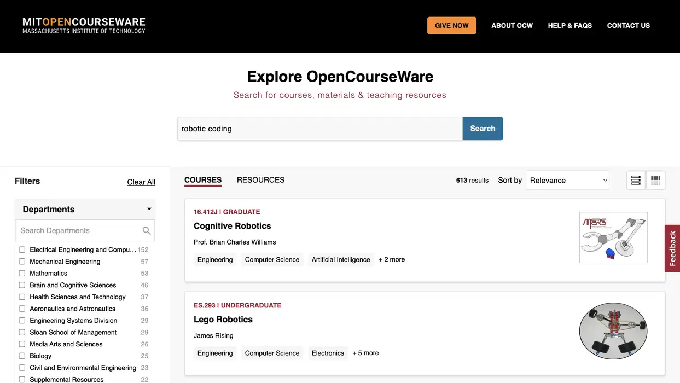Screen dimensions: 680x383
Task: Switch to the list view icon
Action: [x=636, y=180]
